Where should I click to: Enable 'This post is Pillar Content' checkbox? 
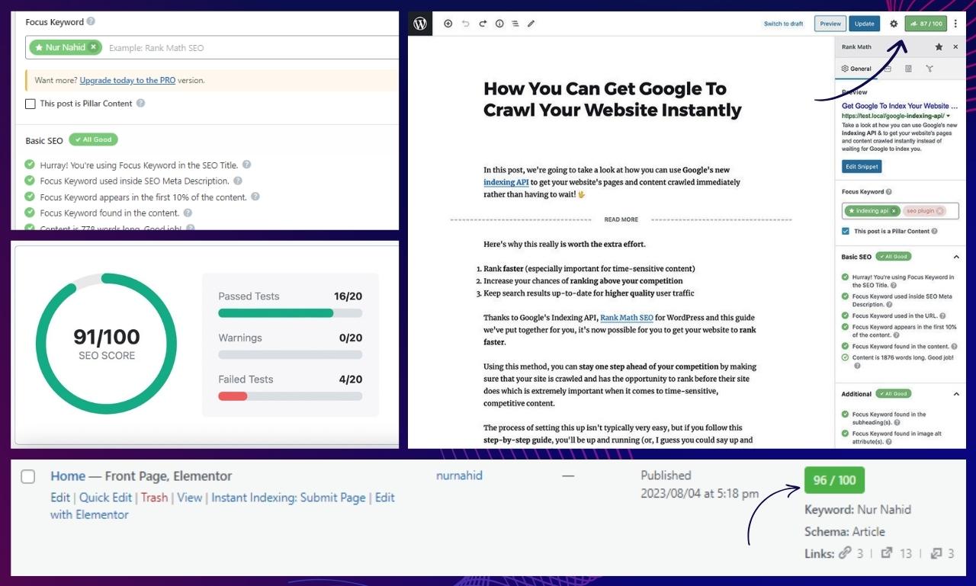tap(30, 103)
